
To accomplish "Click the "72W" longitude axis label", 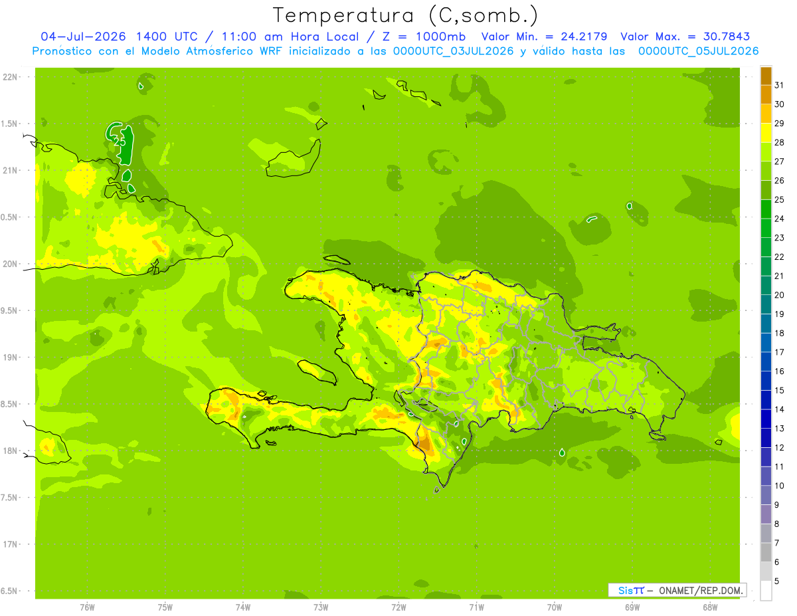I will tap(398, 607).
